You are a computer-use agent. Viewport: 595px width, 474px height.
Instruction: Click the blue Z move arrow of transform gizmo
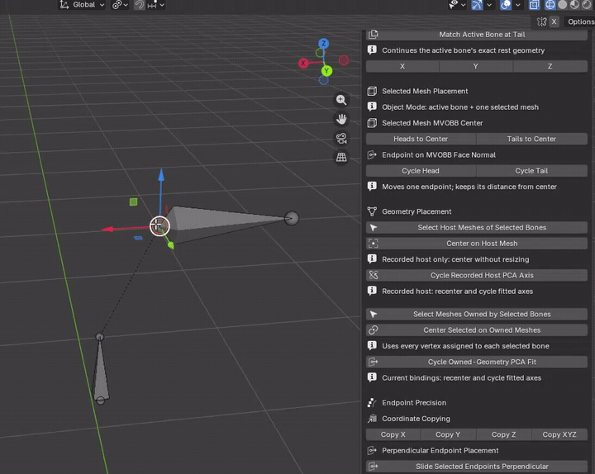click(161, 175)
